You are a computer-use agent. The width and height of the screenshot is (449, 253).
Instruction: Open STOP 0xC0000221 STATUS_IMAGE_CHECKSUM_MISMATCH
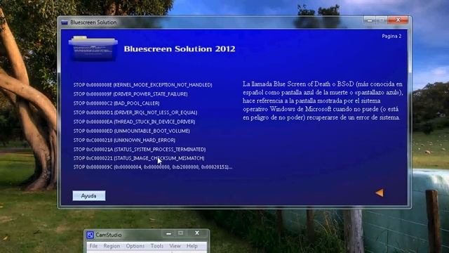click(139, 158)
